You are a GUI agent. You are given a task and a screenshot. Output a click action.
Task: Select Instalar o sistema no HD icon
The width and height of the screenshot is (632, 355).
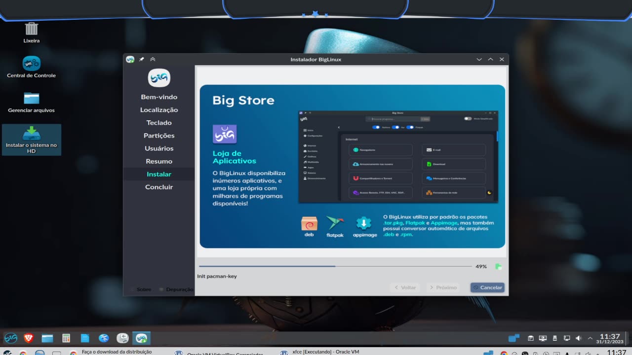tap(32, 140)
